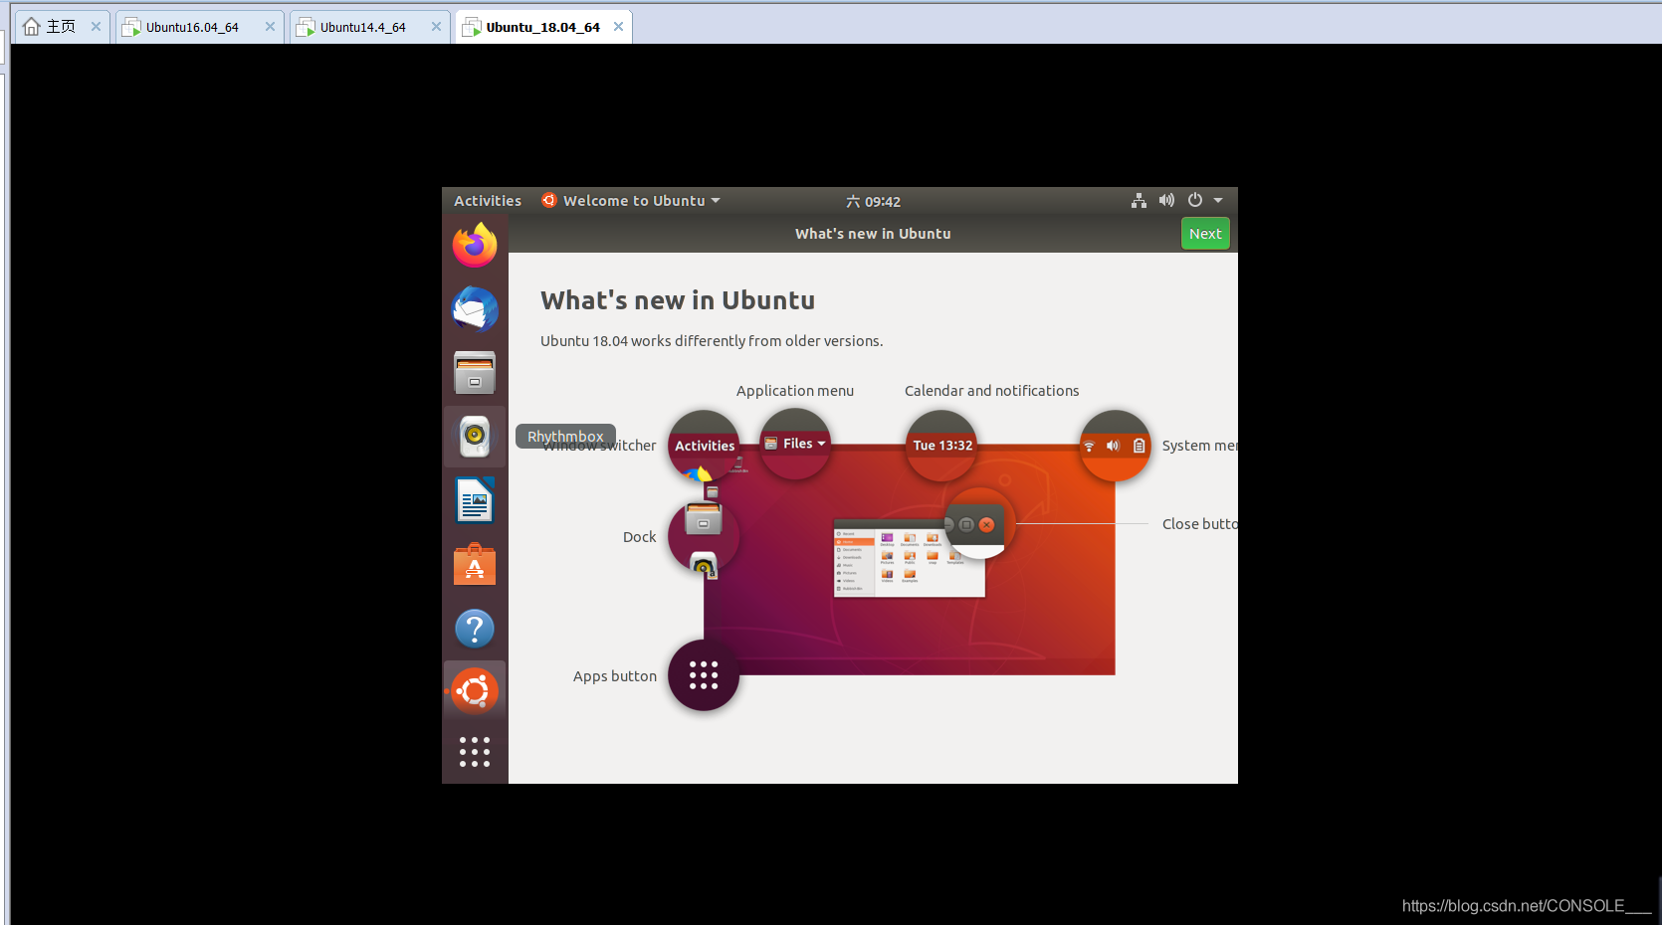Image resolution: width=1662 pixels, height=925 pixels.
Task: Click the network status icon in top bar
Action: (1139, 201)
